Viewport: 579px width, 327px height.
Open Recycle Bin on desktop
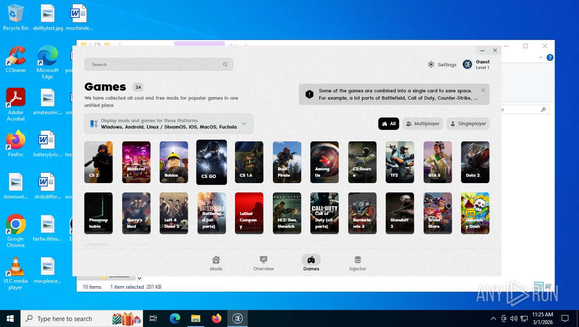(16, 18)
